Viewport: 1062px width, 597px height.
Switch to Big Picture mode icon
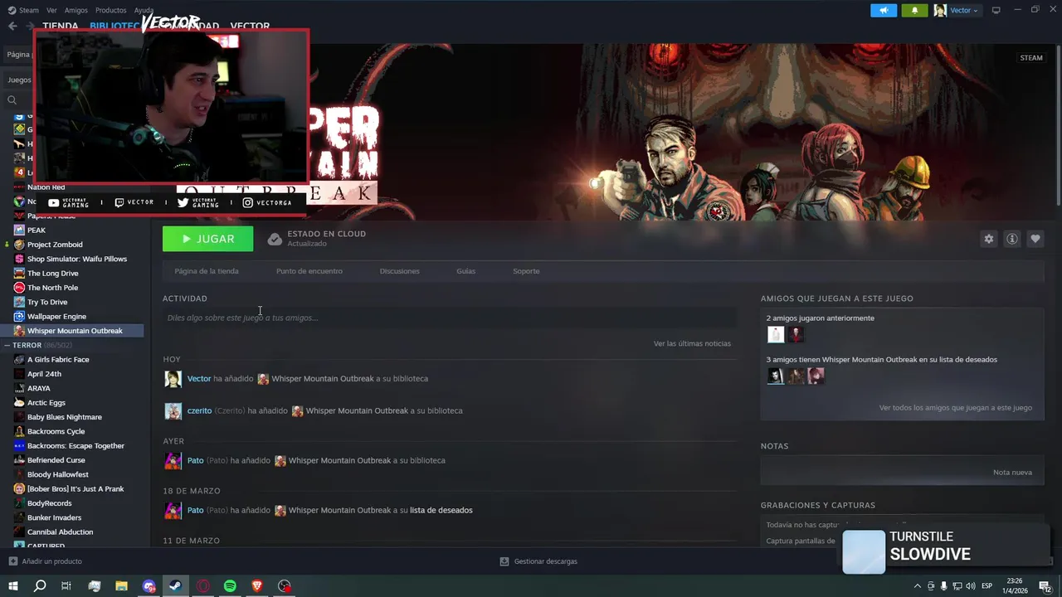click(996, 10)
